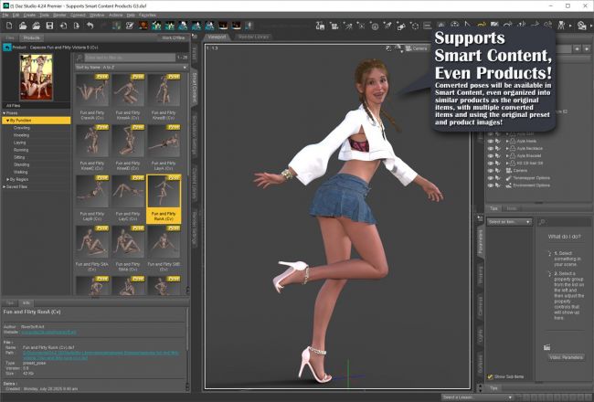This screenshot has width=594, height=402.
Task: Click the Save Scene disk icon
Action: (48, 26)
